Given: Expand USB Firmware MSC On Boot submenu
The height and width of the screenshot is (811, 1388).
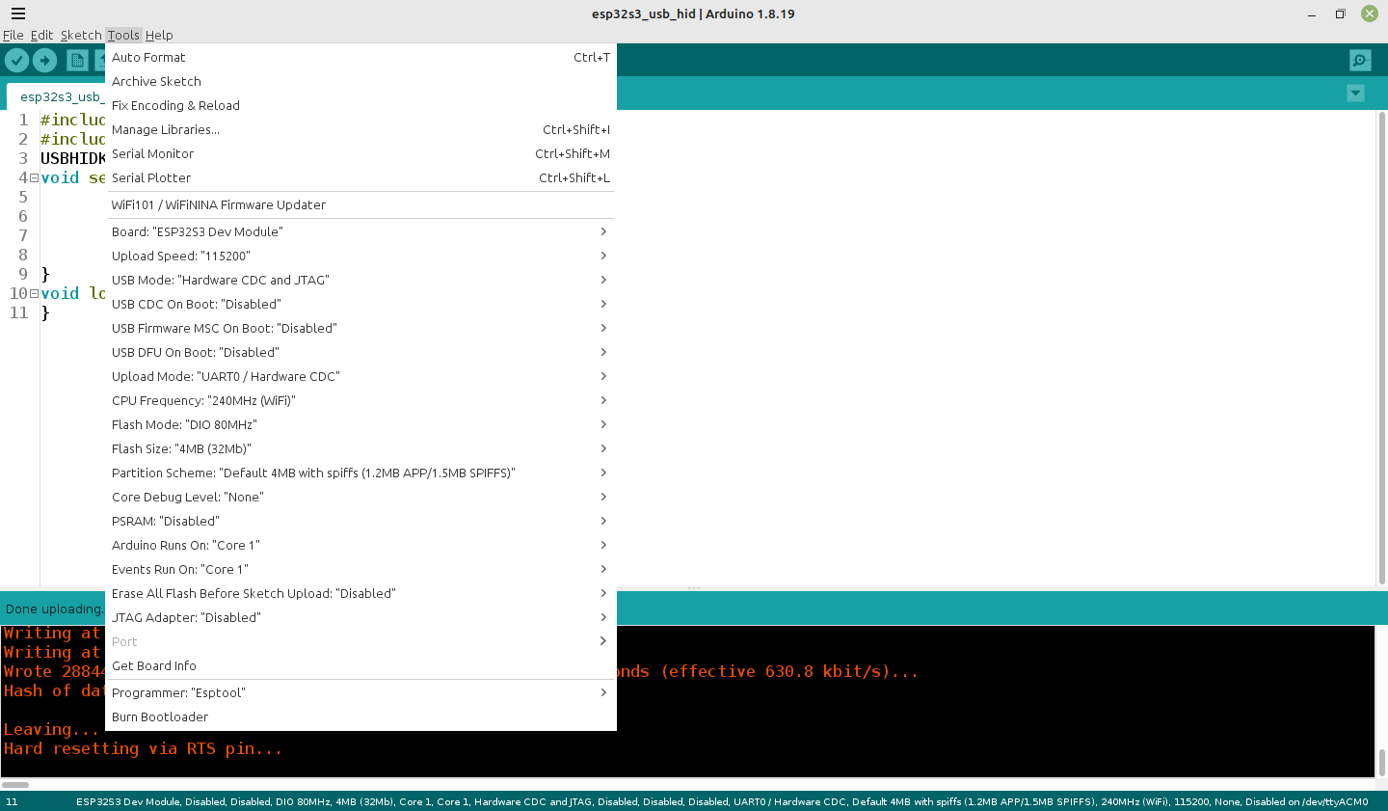Looking at the screenshot, I should point(360,328).
